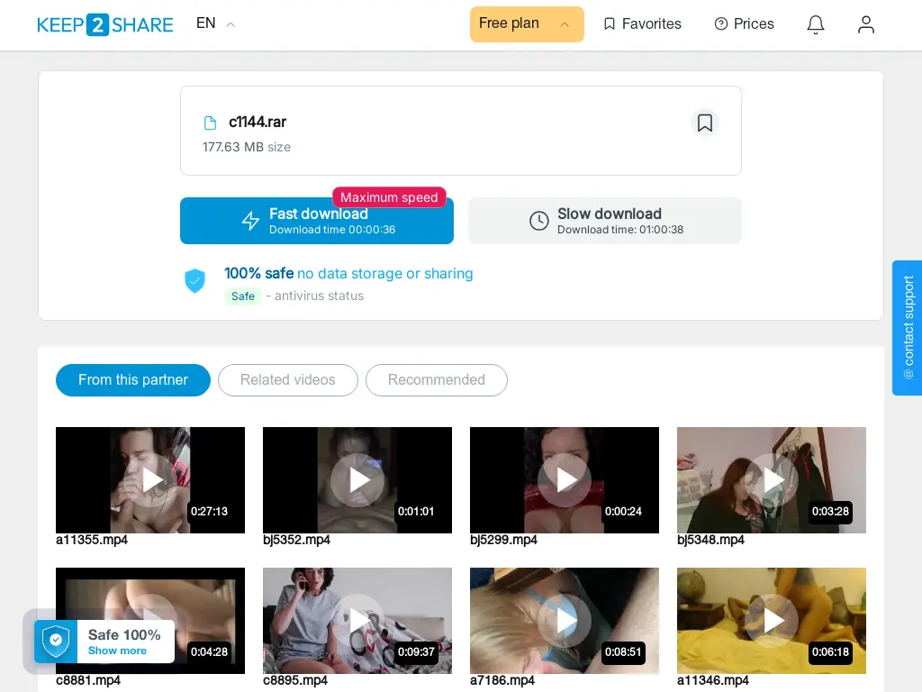This screenshot has height=692, width=922.
Task: Switch to the Recommended tab
Action: 437,380
